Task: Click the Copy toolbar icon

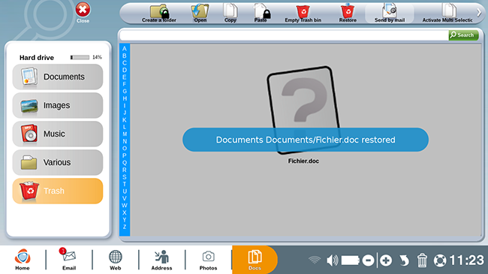Action: [x=230, y=14]
